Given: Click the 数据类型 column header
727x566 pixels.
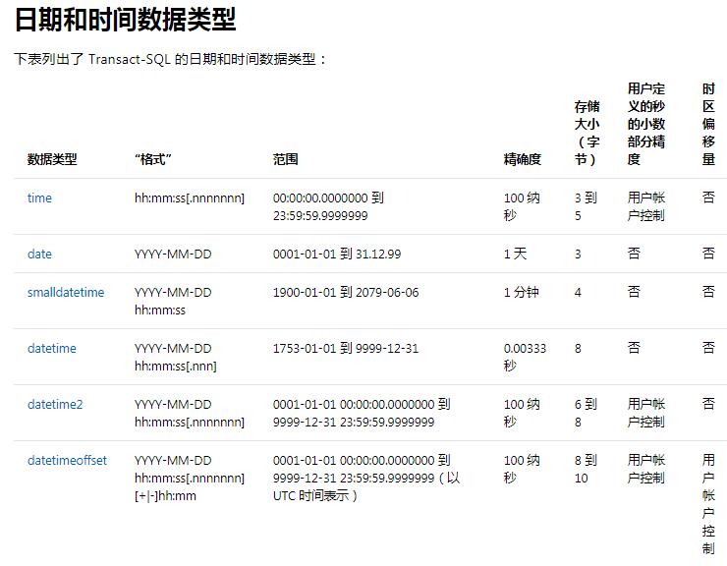Looking at the screenshot, I should pos(52,159).
